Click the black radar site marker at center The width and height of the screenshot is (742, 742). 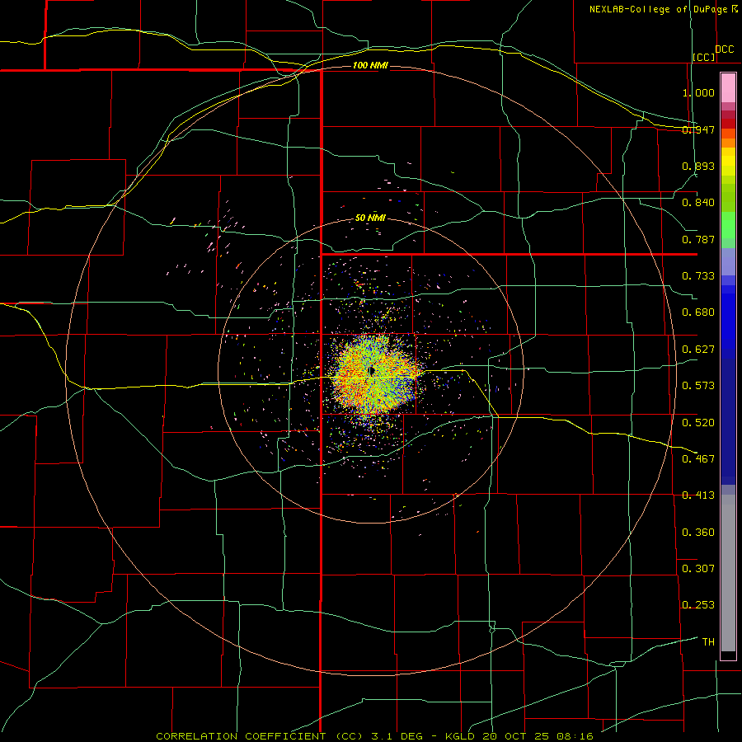click(372, 371)
